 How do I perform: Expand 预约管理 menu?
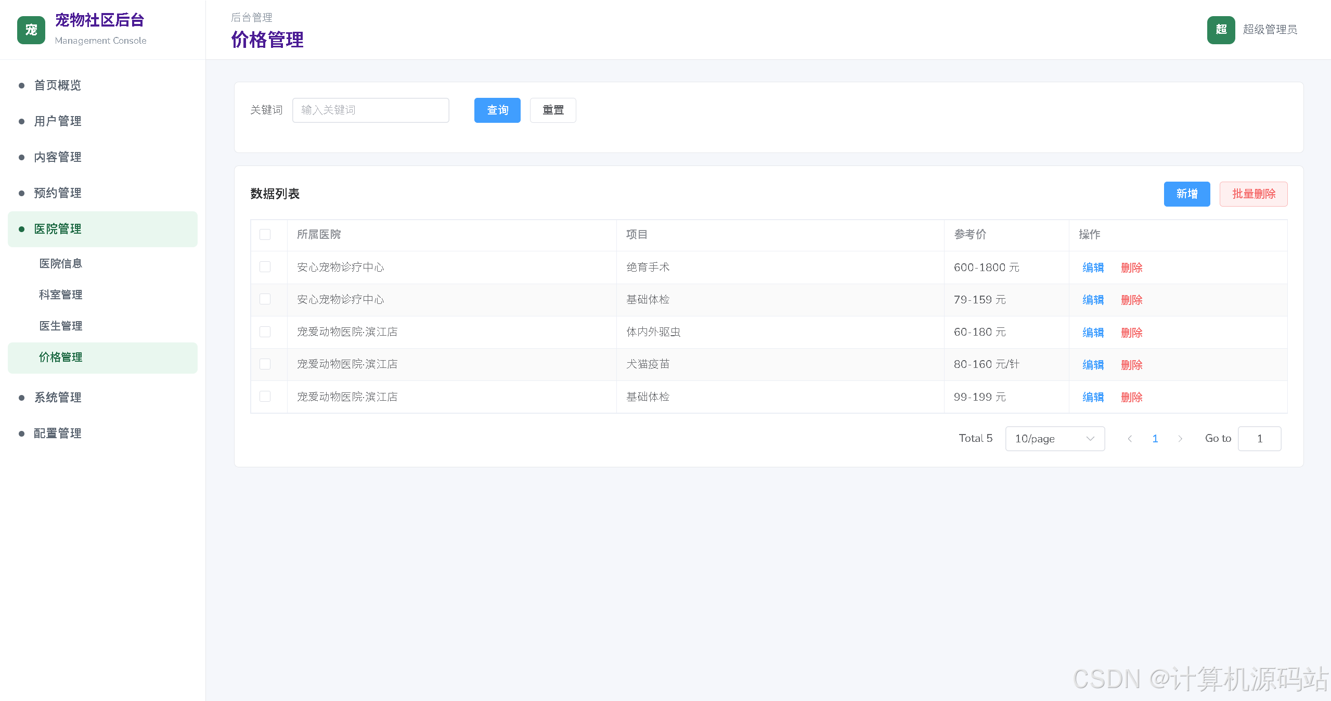coord(102,193)
